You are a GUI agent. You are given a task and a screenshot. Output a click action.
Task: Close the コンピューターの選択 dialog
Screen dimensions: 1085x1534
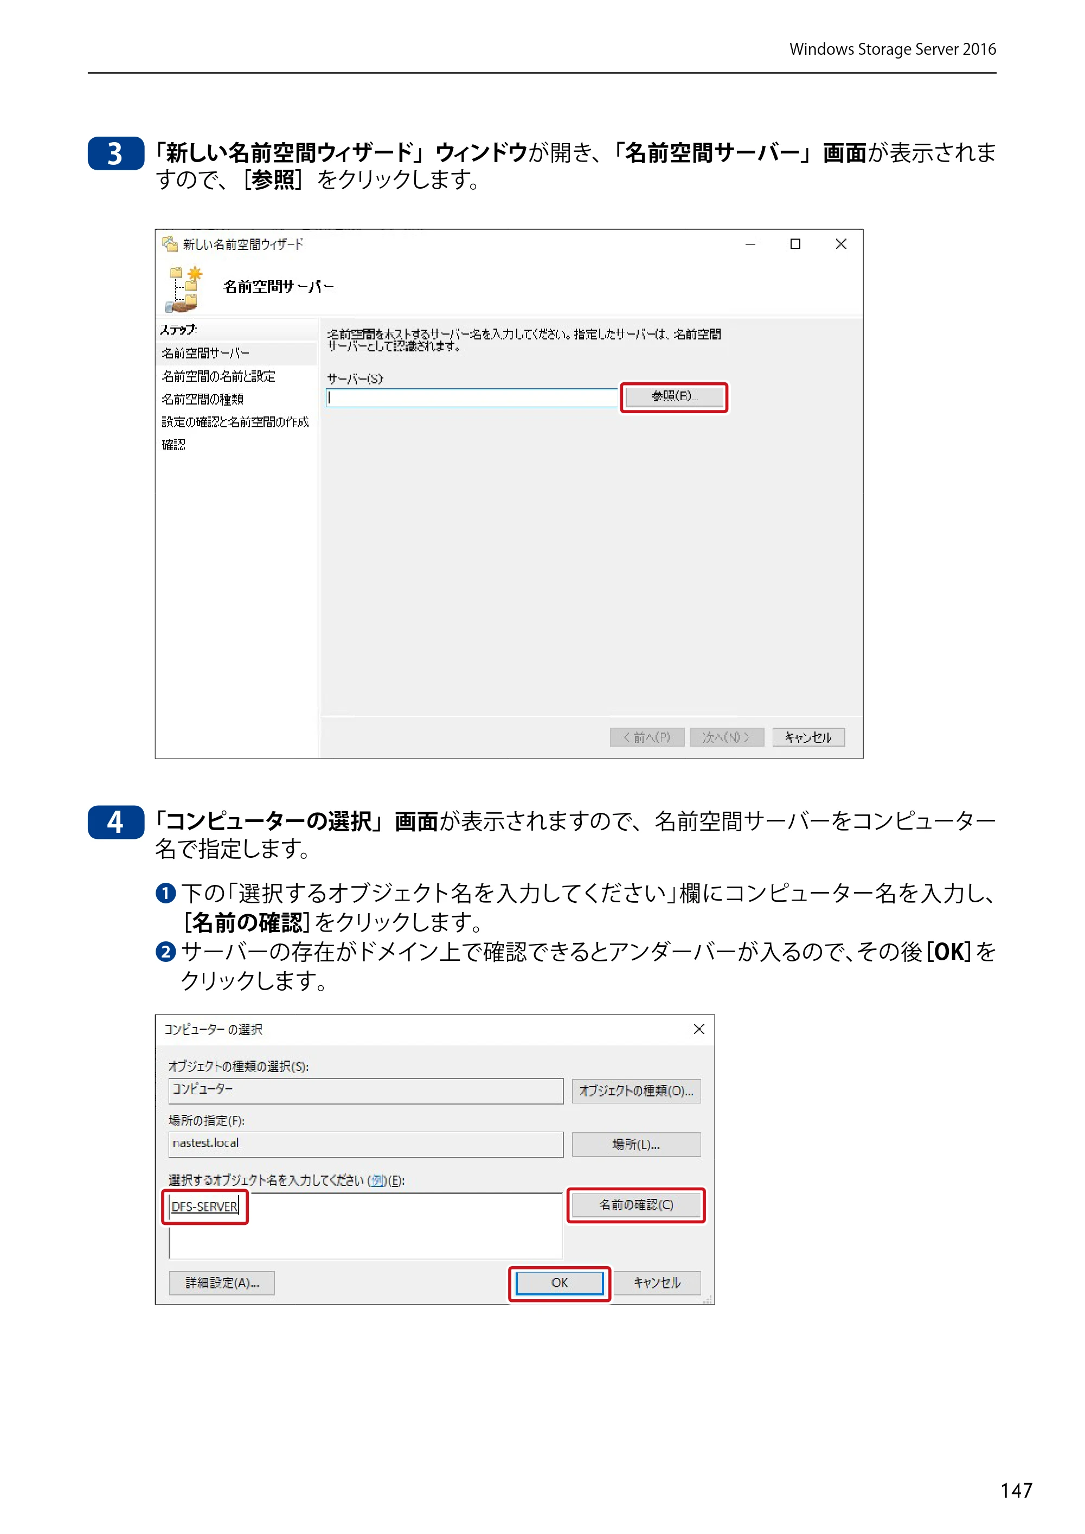click(699, 1029)
